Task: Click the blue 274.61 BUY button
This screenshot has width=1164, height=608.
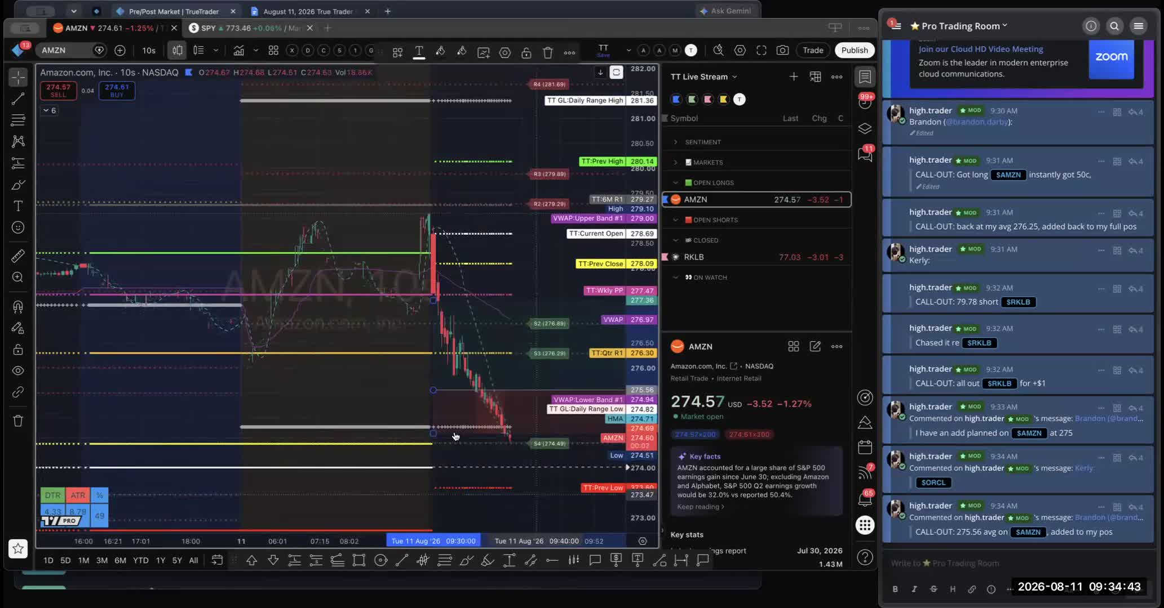Action: [x=117, y=91]
